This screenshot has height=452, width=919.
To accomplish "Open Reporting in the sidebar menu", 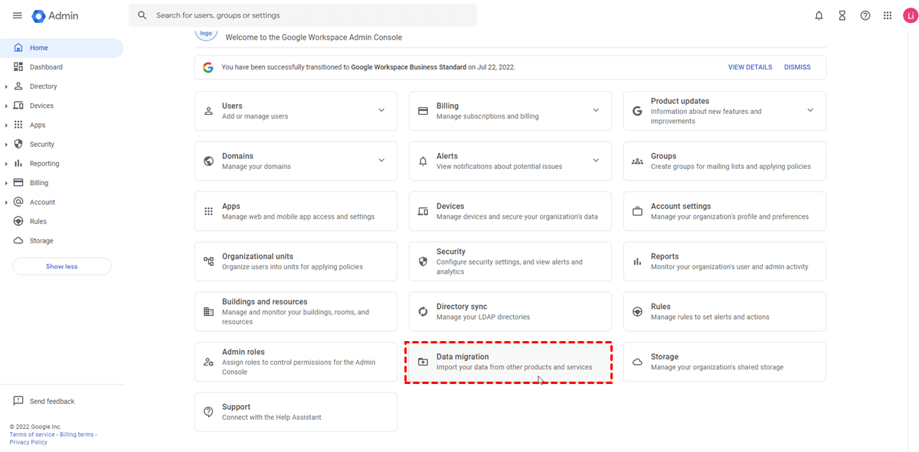I will (44, 164).
